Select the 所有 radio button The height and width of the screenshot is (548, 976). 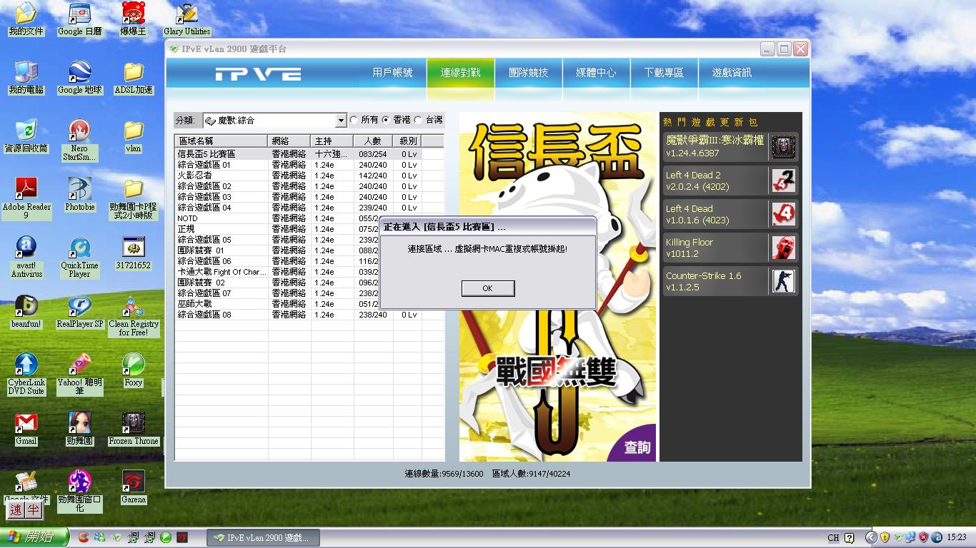tap(354, 120)
